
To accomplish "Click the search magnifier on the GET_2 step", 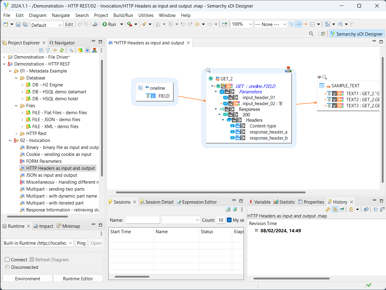I will (x=208, y=70).
